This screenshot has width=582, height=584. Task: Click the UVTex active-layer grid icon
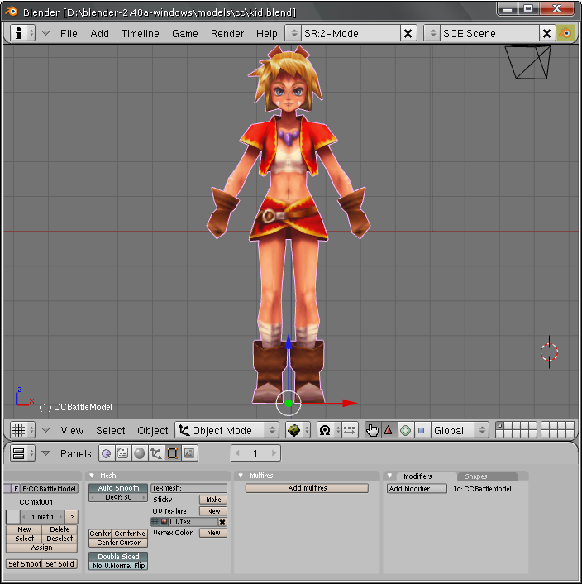(155, 522)
